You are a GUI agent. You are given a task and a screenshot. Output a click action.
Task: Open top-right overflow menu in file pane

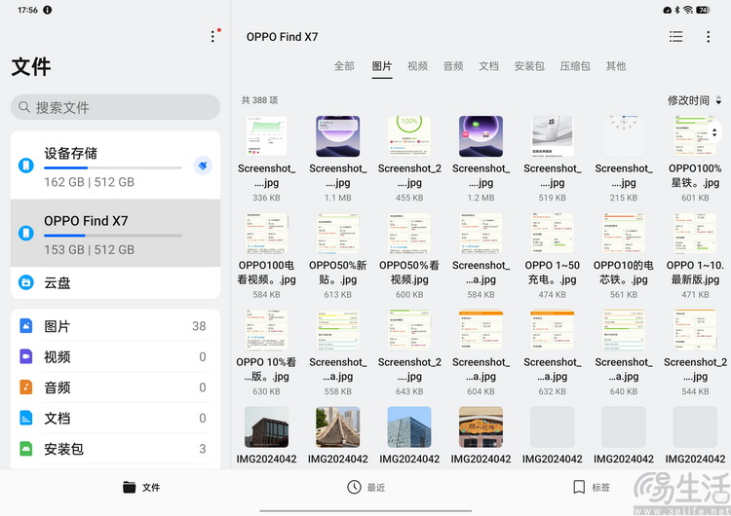(x=709, y=37)
